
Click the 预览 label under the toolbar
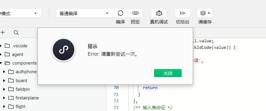[135, 22]
